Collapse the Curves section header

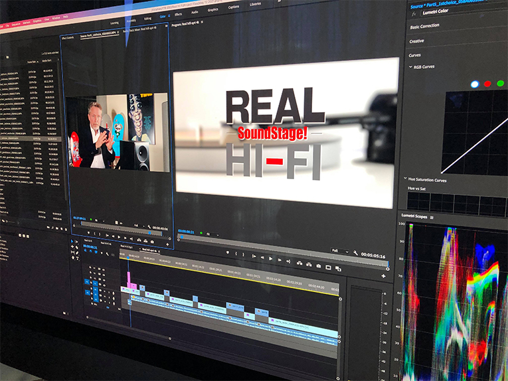pyautogui.click(x=414, y=55)
